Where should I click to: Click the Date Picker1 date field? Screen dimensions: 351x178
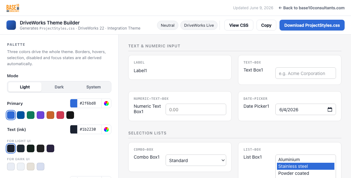pos(306,110)
